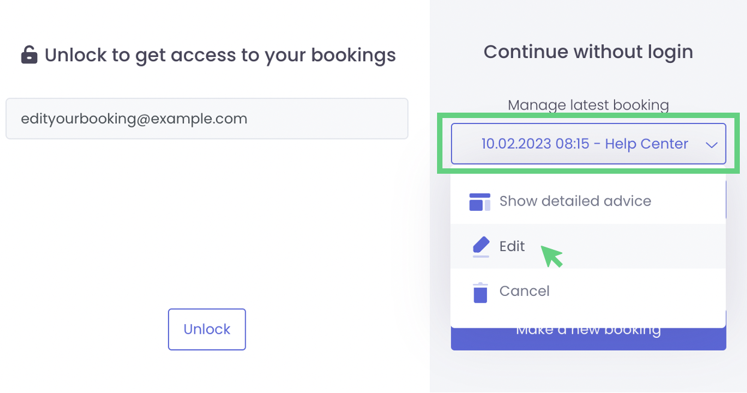
Task: Click the Unlock to get access heading text
Action: click(220, 55)
